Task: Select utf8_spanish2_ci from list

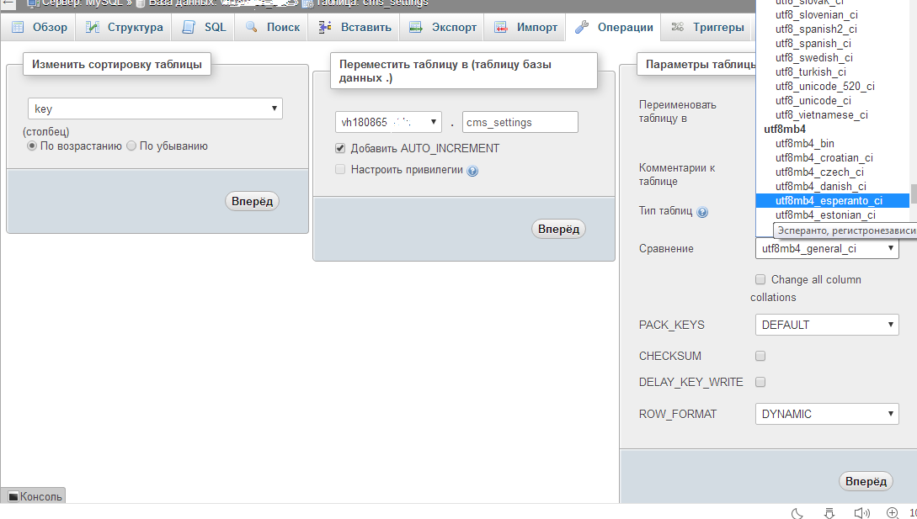Action: pyautogui.click(x=832, y=29)
